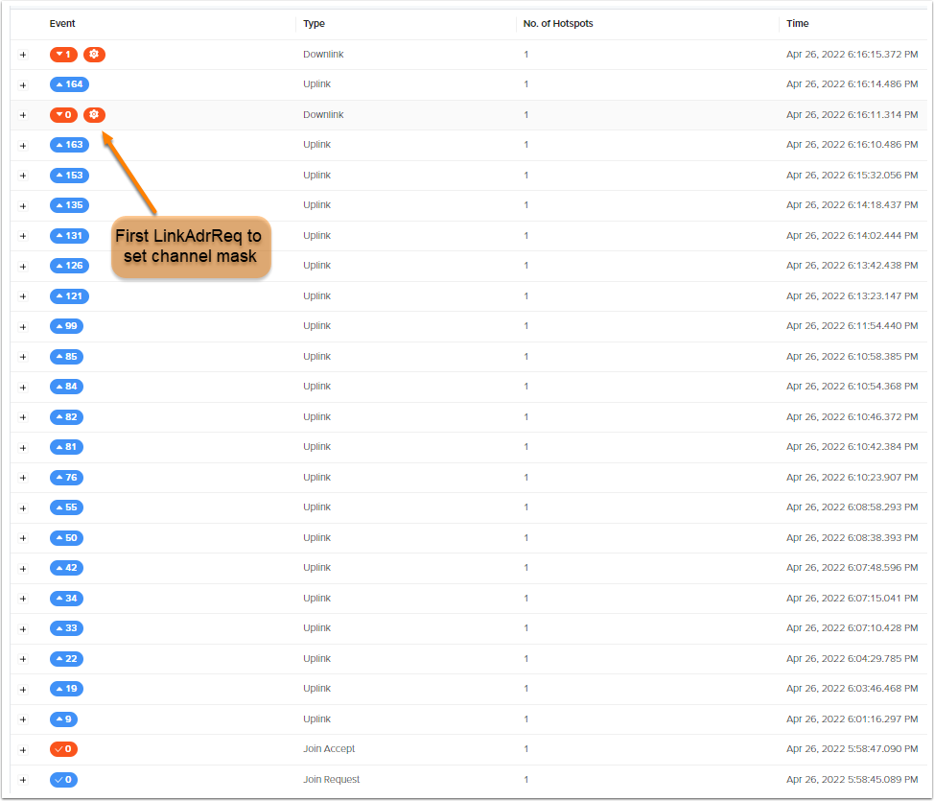934x801 pixels.
Task: Open the Downlink type link on the top row
Action: 322,54
